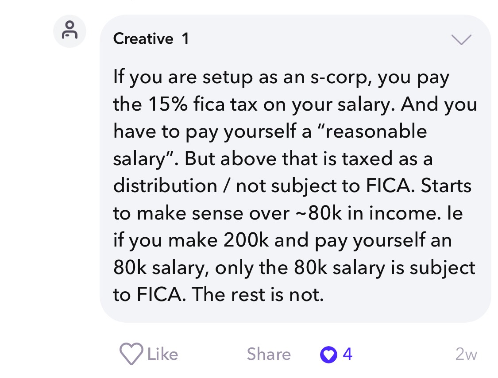This screenshot has width=498, height=378.
Task: Share this comment using Share
Action: click(x=269, y=354)
